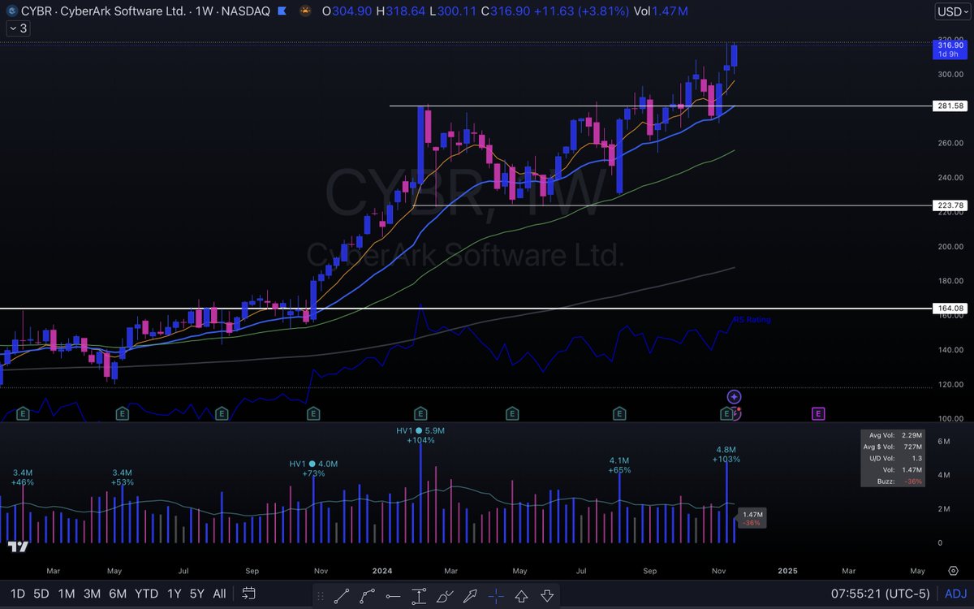Image resolution: width=974 pixels, height=609 pixels.
Task: Switch to the 3M time range
Action: [93, 594]
